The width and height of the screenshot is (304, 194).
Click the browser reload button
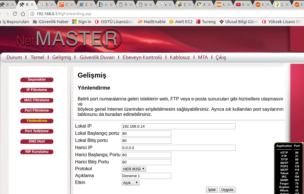click(x=15, y=14)
